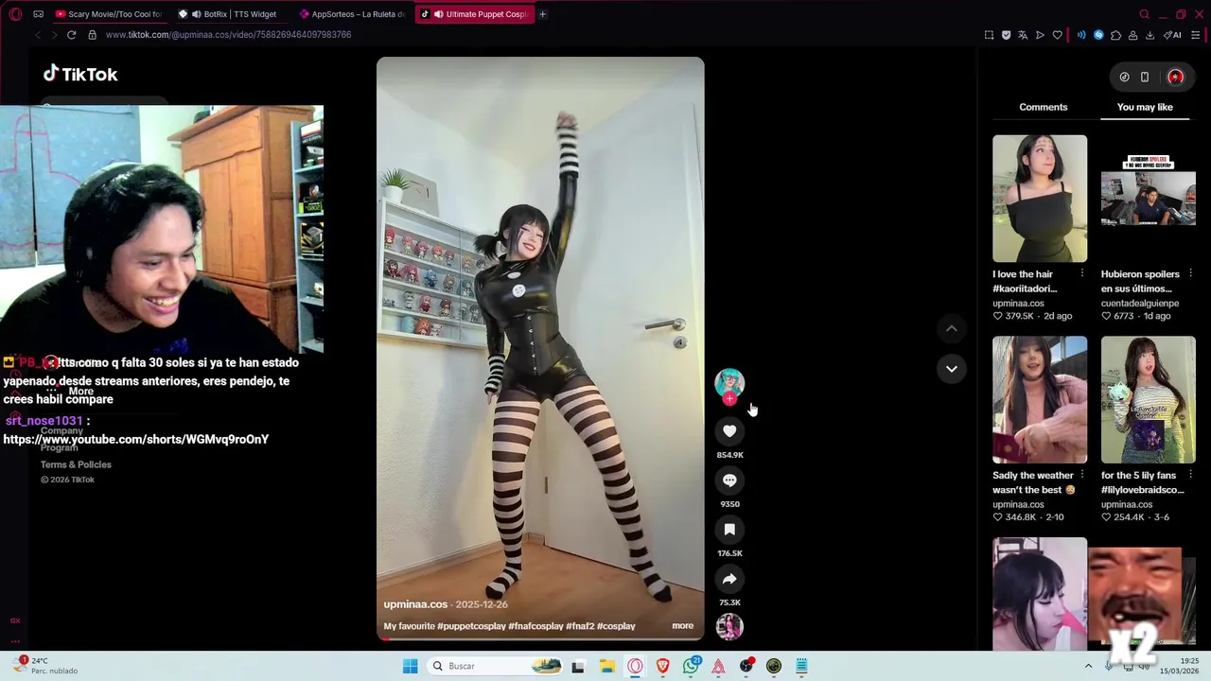The image size is (1211, 681).
Task: Open the ad blocker shield icon
Action: [x=1006, y=35]
